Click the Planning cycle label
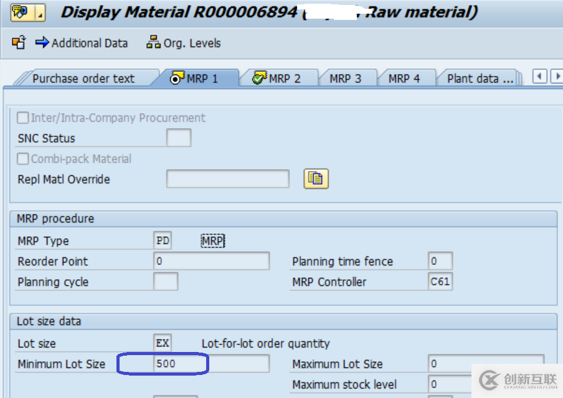 53,282
